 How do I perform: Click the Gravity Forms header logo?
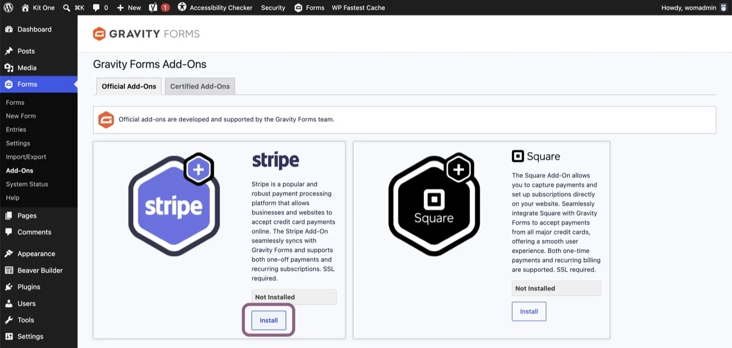pos(146,34)
